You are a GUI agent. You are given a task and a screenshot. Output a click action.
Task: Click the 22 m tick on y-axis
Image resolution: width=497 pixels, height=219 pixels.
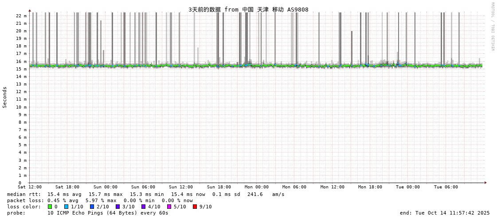(21, 16)
